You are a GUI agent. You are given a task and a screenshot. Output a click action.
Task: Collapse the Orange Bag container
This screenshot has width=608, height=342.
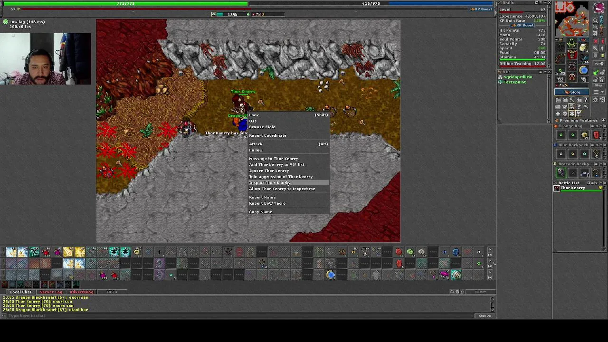pyautogui.click(x=601, y=126)
